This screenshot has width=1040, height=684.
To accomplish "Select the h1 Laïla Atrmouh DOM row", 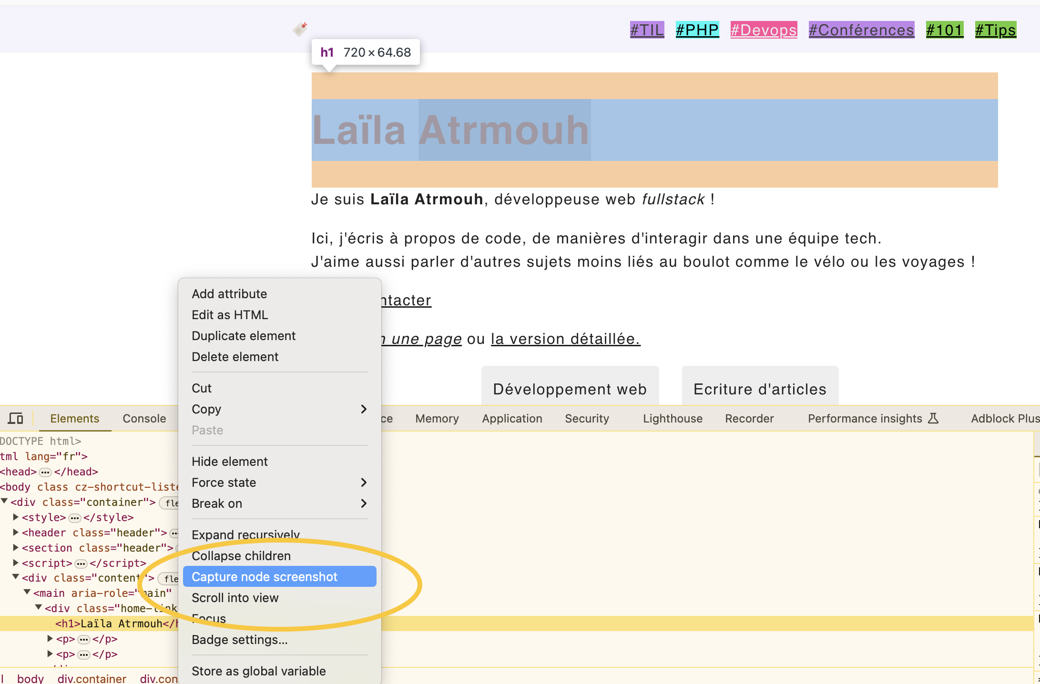I will pos(517,624).
